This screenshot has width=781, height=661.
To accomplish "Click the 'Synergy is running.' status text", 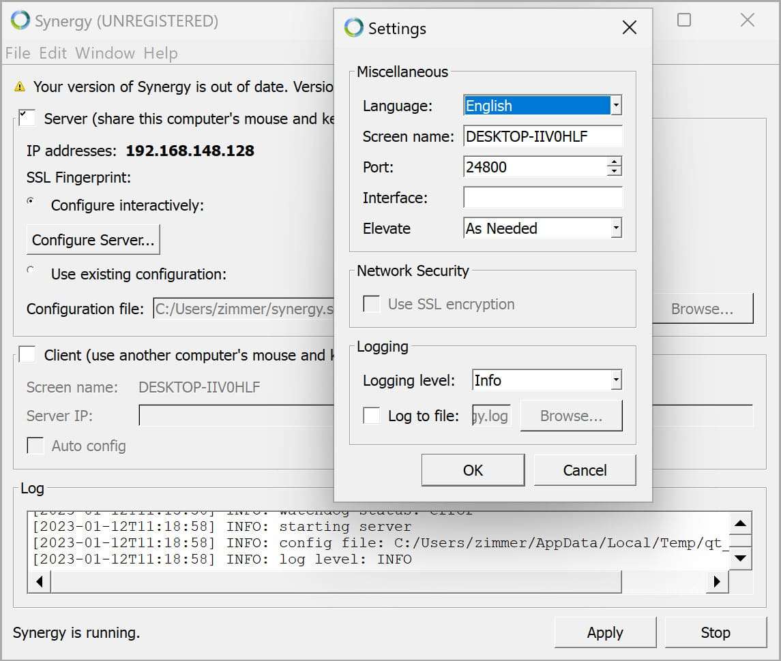I will coord(76,632).
